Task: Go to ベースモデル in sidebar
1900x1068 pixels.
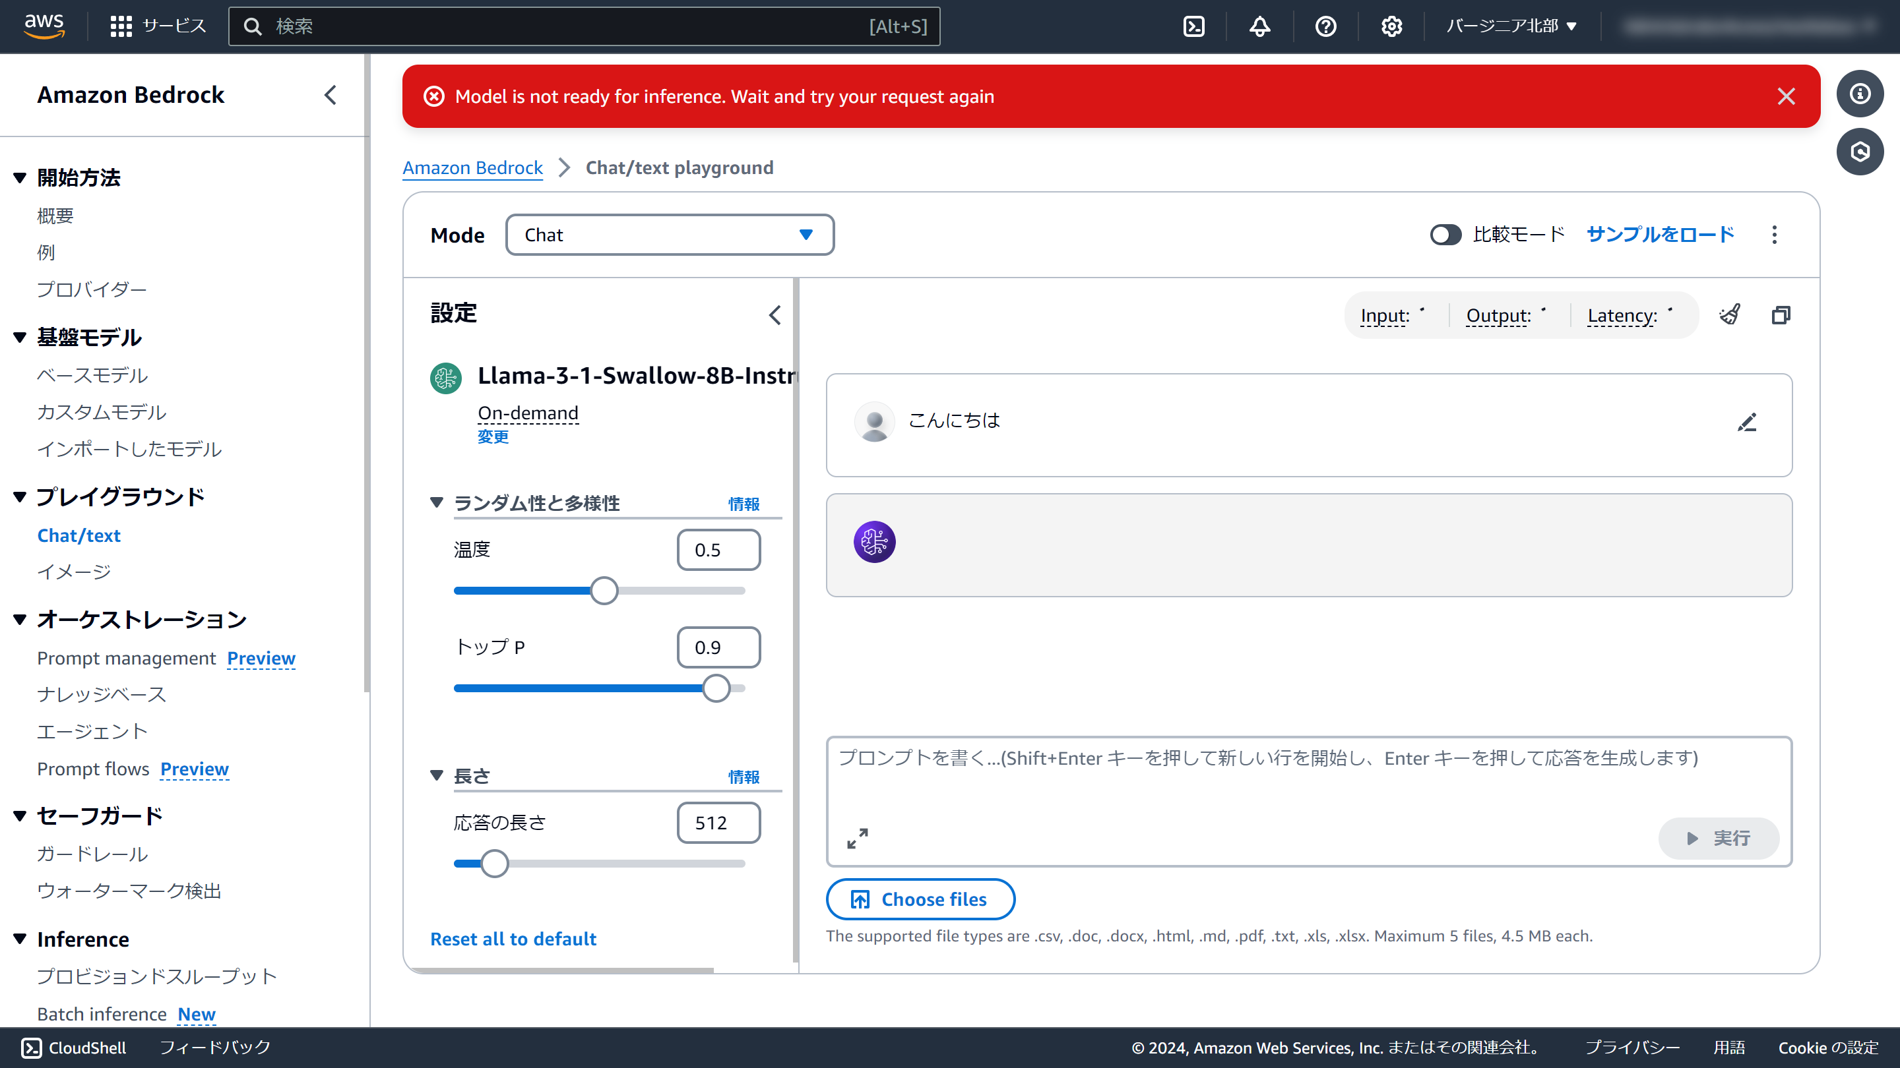Action: [92, 375]
